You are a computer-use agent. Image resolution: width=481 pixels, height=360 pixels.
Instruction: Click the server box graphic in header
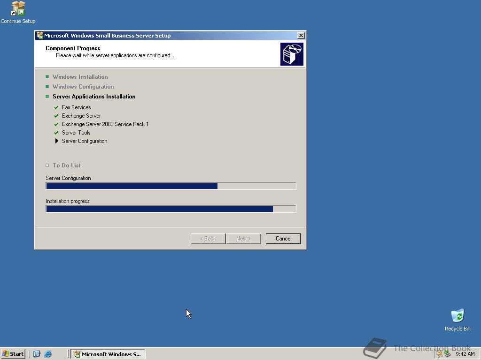292,54
